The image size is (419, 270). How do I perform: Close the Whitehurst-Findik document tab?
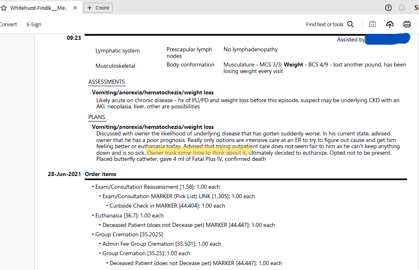[x=75, y=8]
